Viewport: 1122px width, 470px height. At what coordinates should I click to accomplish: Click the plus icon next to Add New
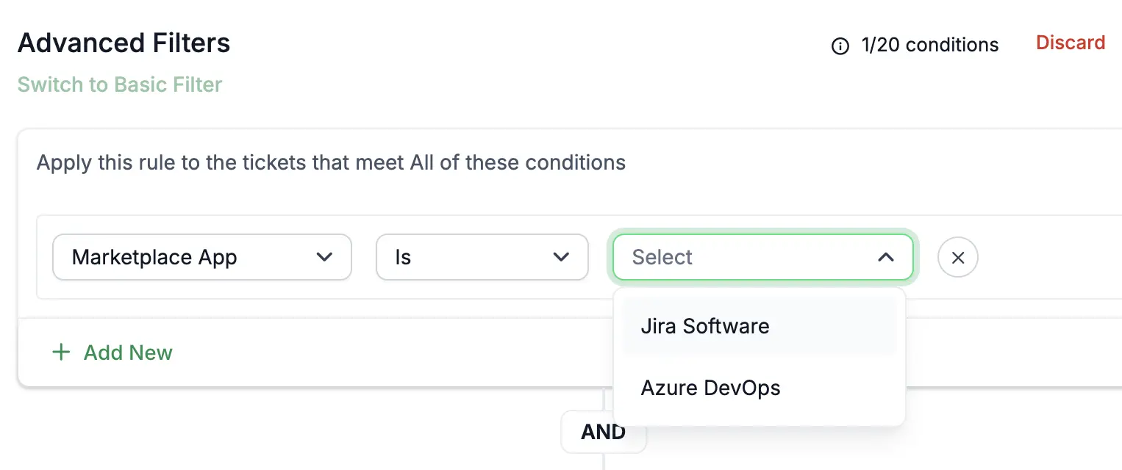point(61,352)
